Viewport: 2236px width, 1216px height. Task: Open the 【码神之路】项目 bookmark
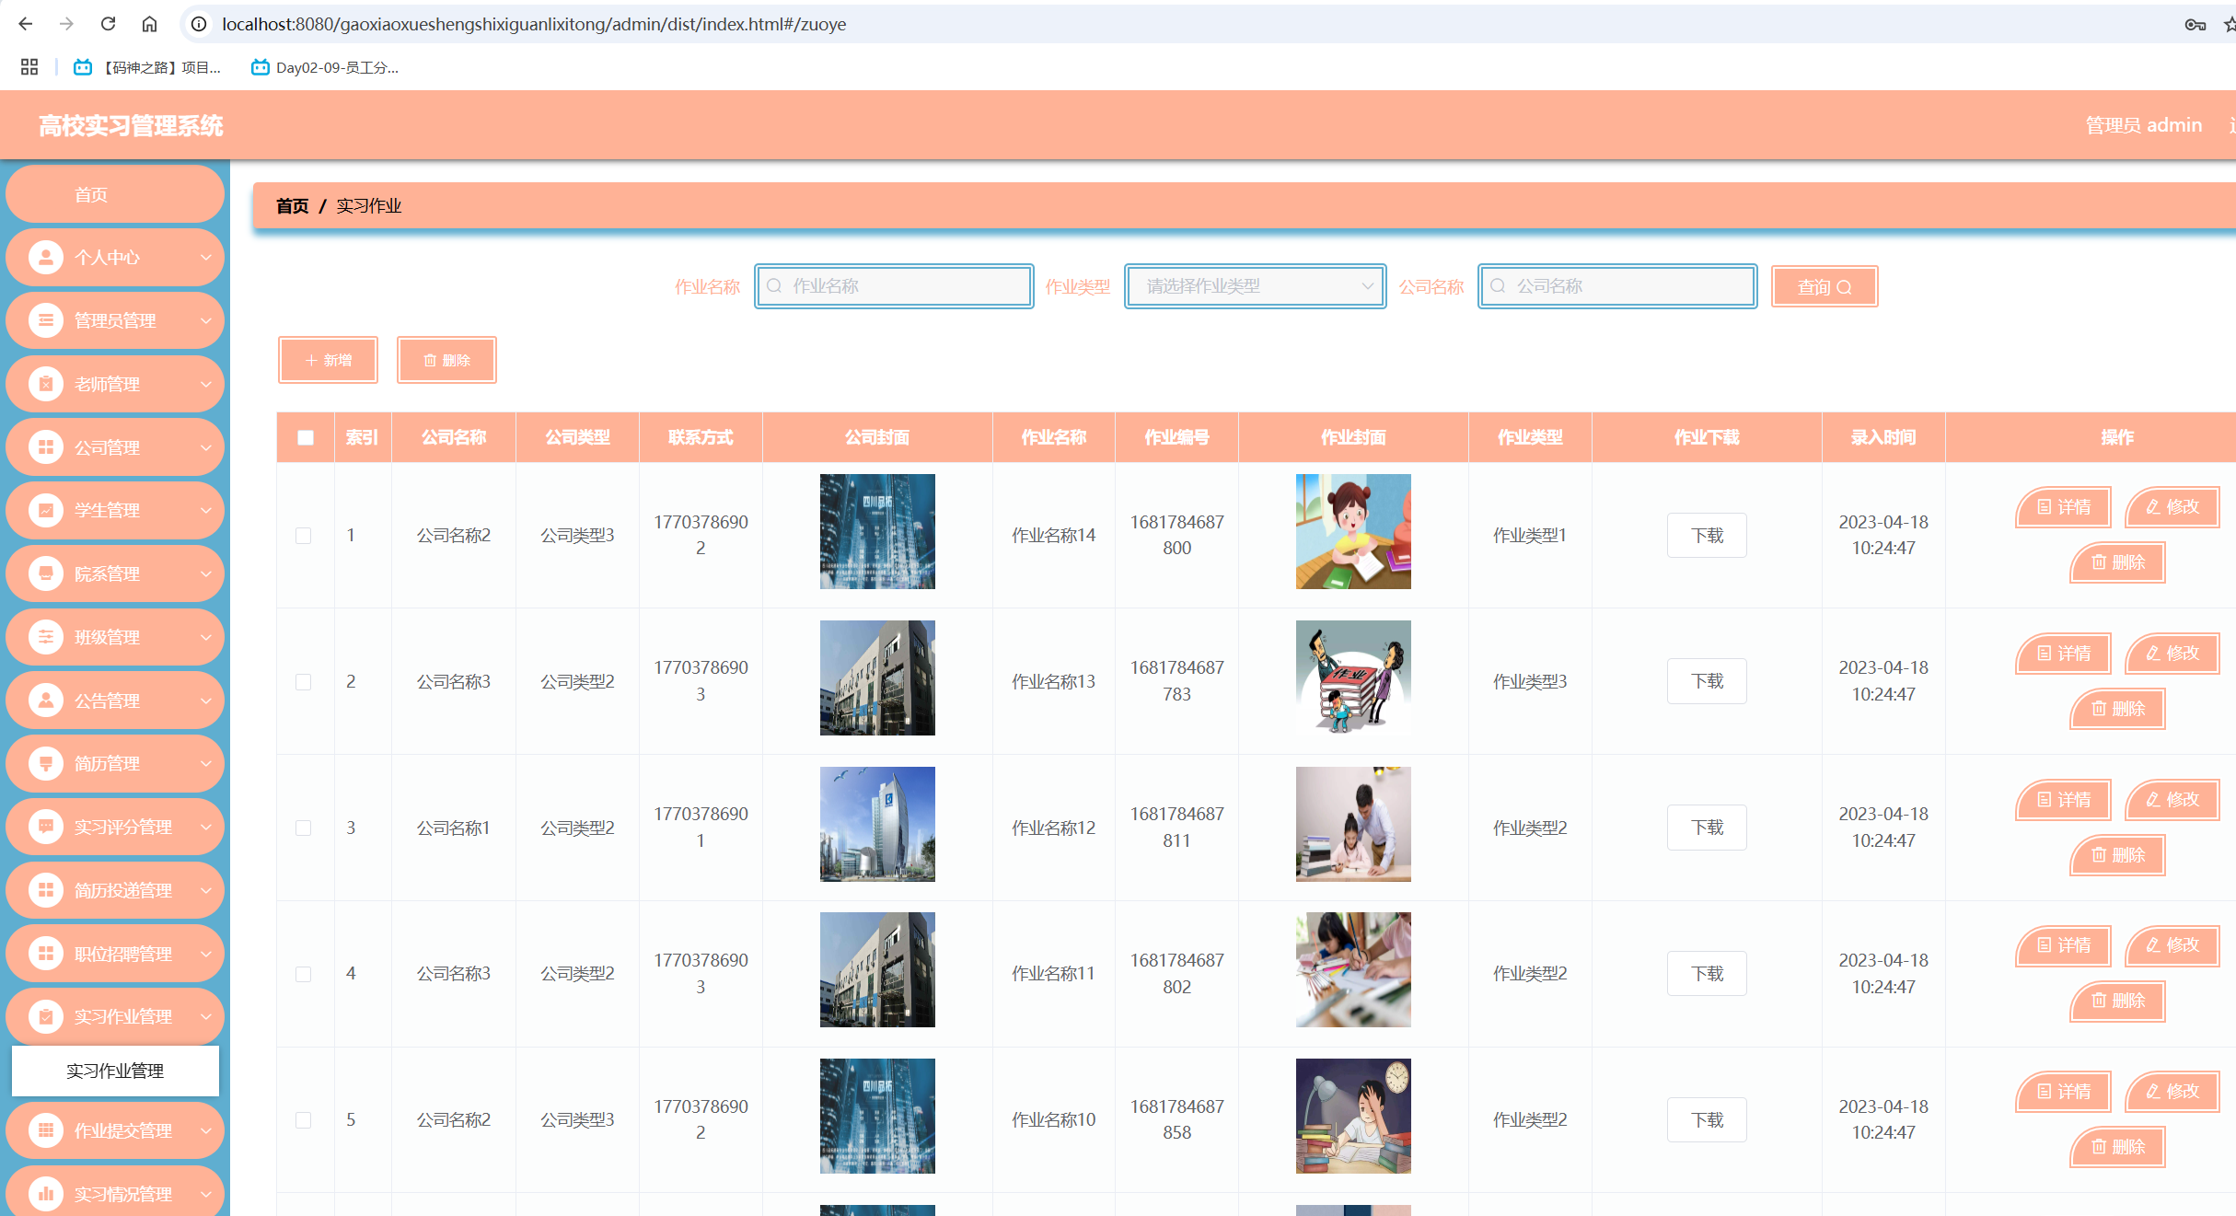pyautogui.click(x=148, y=67)
